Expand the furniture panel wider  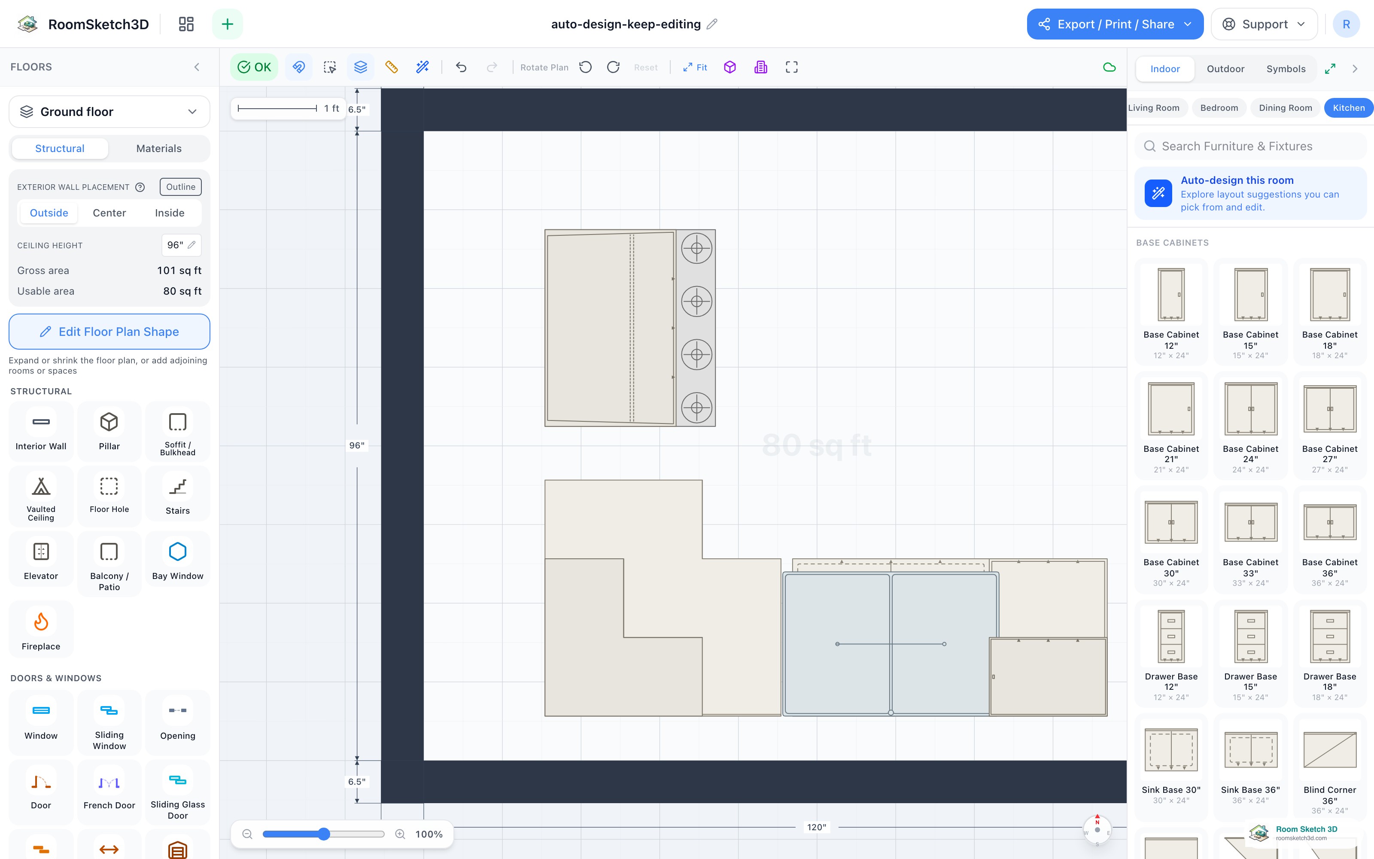(1330, 69)
